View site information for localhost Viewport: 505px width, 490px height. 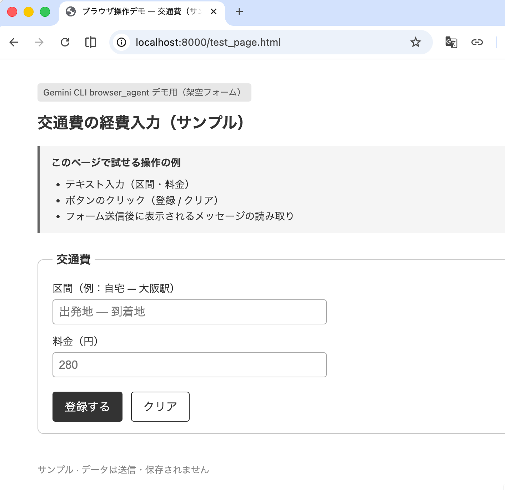click(121, 42)
